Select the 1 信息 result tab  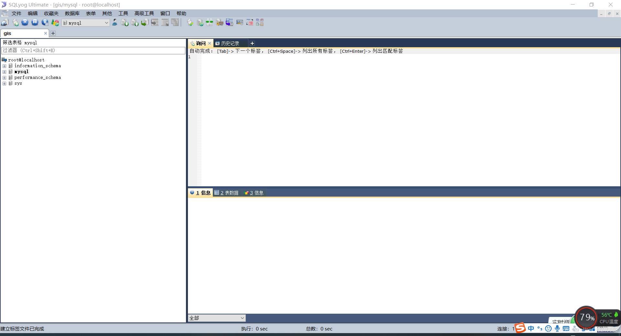point(201,193)
